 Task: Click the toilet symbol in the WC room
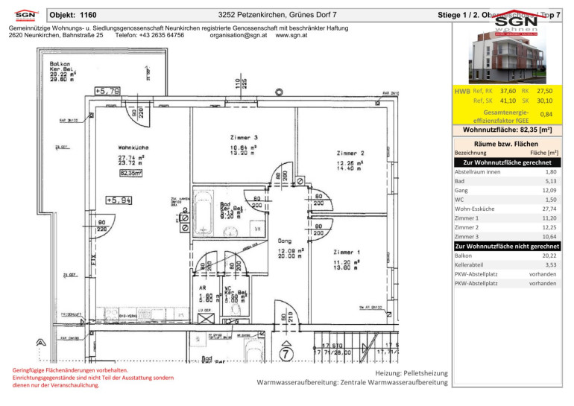pyautogui.click(x=234, y=310)
